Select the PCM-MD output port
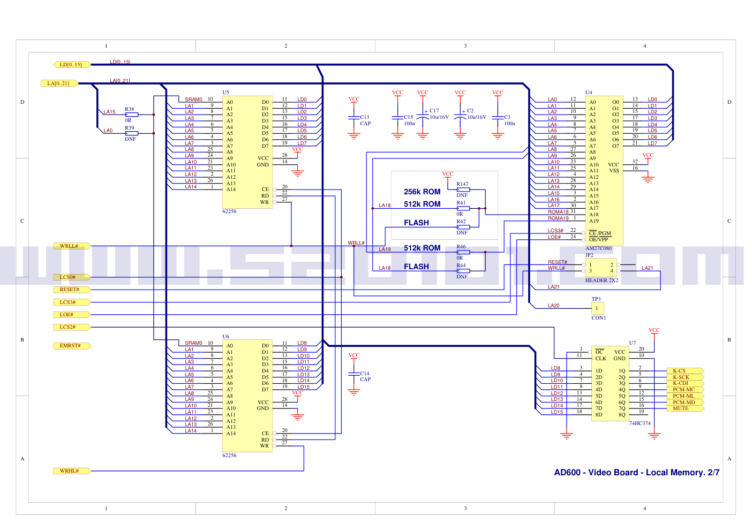This screenshot has width=752, height=531. (x=685, y=402)
